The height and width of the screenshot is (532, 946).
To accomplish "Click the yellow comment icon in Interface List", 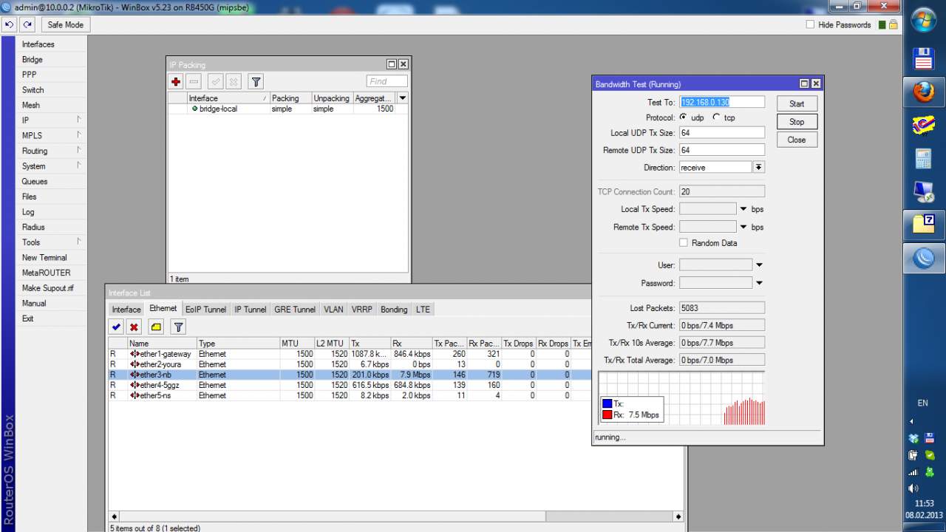I will point(155,327).
